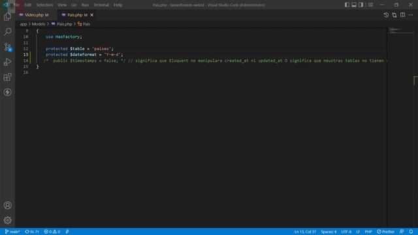Open the Manage gear menu
The image size is (418, 235).
pos(7,220)
